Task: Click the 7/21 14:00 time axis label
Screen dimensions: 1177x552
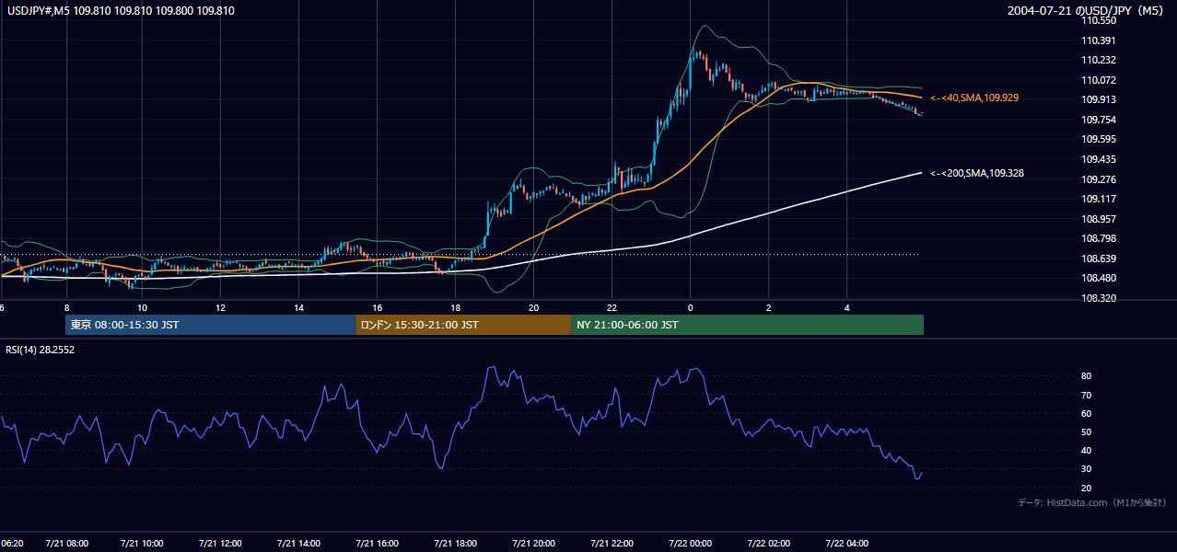Action: click(298, 544)
